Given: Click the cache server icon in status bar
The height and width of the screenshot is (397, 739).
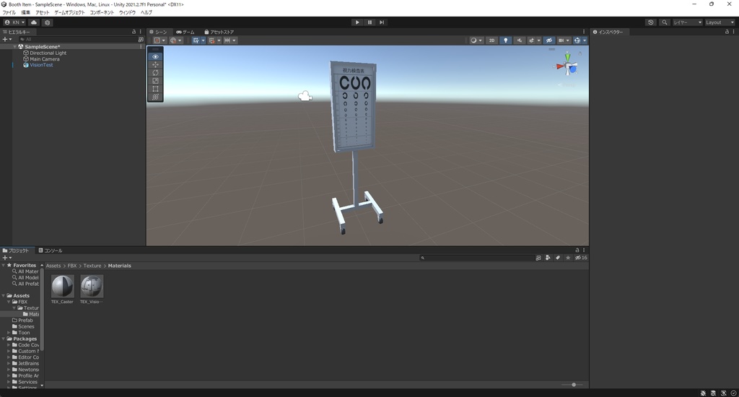Looking at the screenshot, I should coord(713,393).
